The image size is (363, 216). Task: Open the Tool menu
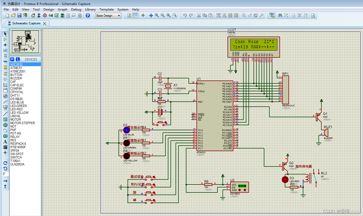click(x=36, y=9)
